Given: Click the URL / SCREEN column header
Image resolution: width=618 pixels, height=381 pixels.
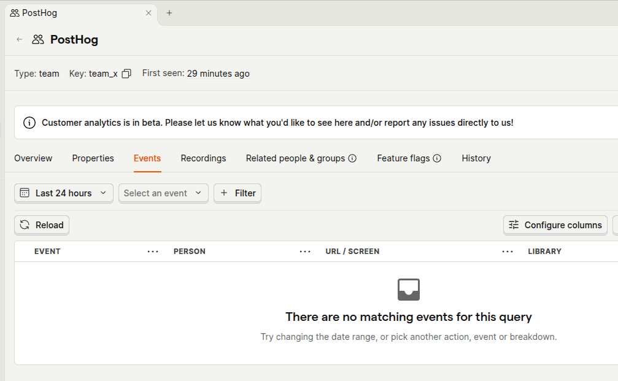Looking at the screenshot, I should coord(352,252).
